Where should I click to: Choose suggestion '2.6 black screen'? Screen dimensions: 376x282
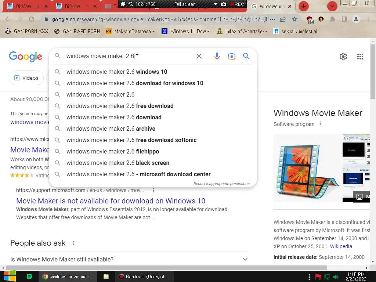pos(153,163)
